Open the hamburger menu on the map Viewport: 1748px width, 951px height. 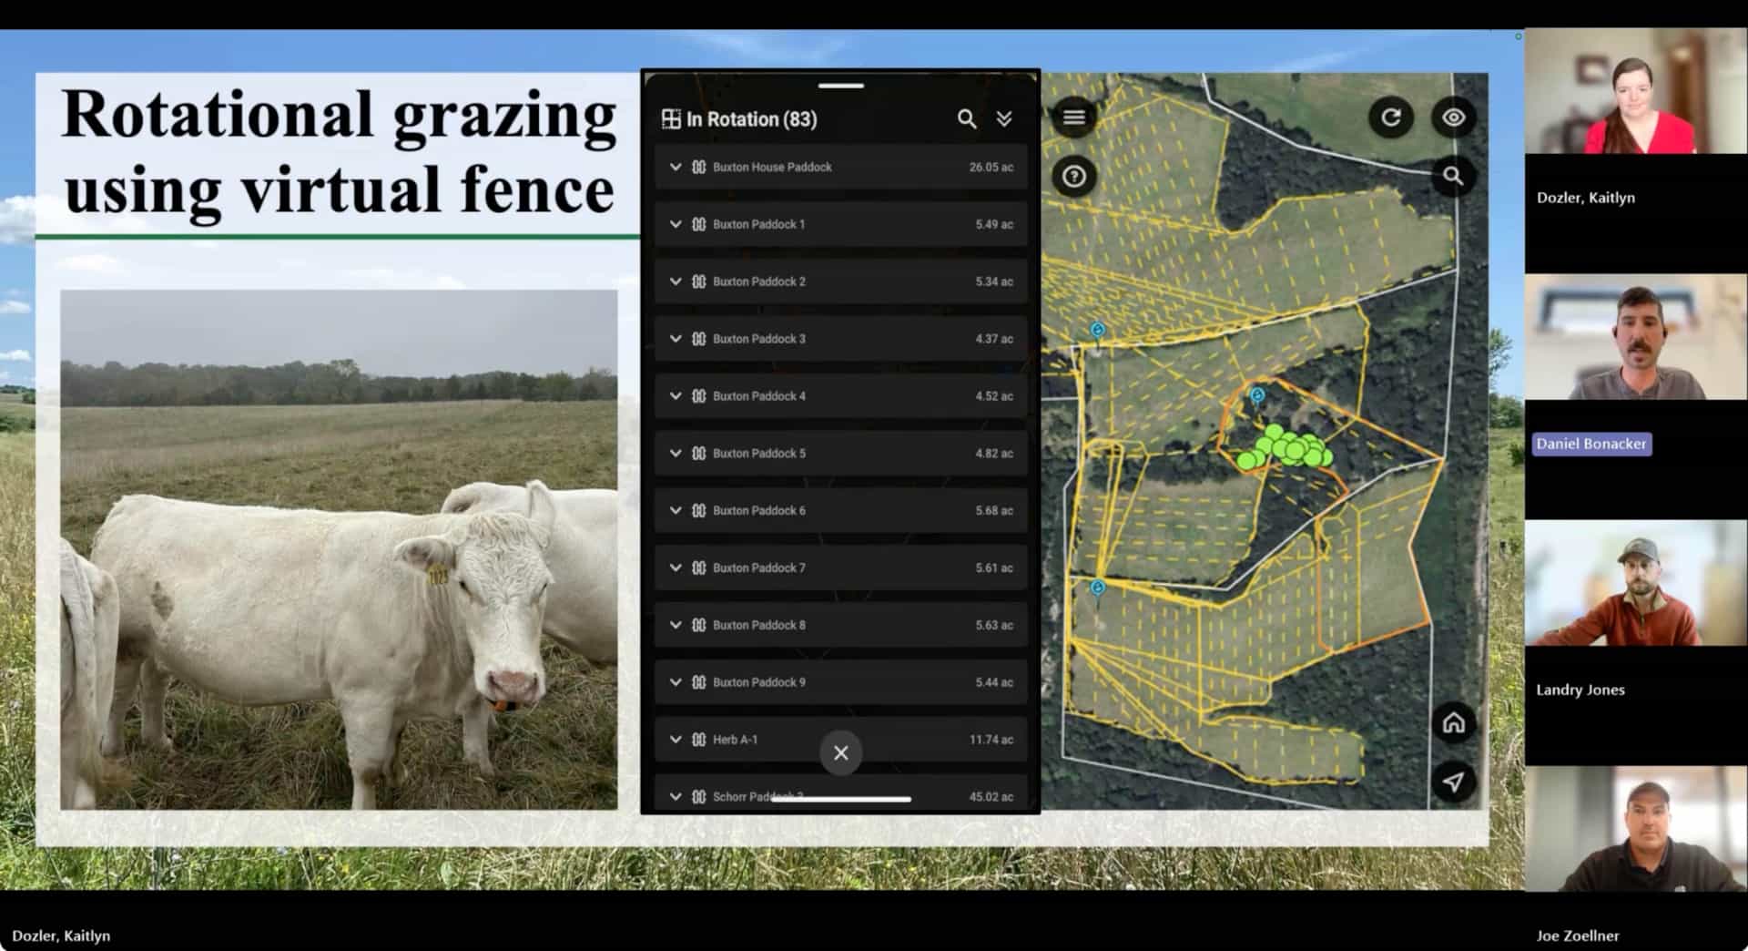[1073, 118]
